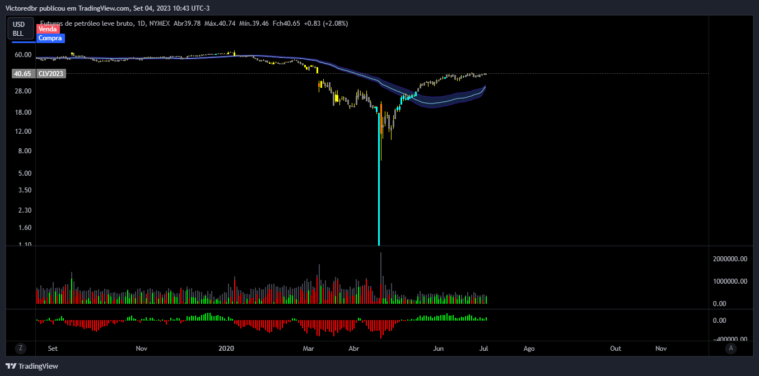Screen dimensions: 759x376
Task: Click the Set label on the time axis
Action: [x=53, y=348]
